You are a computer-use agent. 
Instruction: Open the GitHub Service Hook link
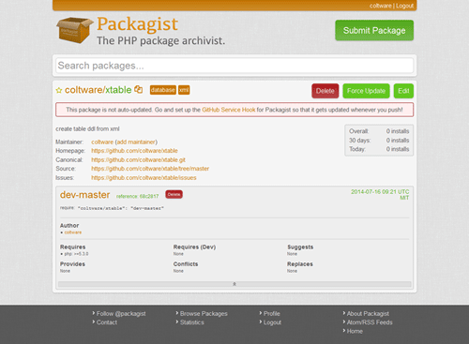pos(229,110)
